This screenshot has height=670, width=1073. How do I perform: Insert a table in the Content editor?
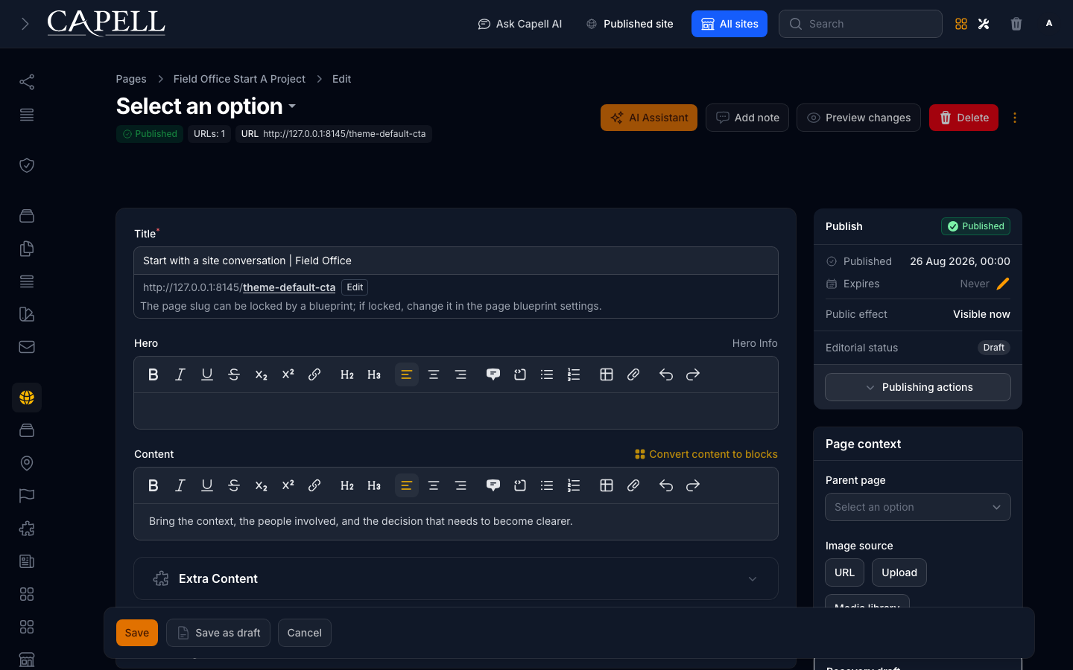607,485
